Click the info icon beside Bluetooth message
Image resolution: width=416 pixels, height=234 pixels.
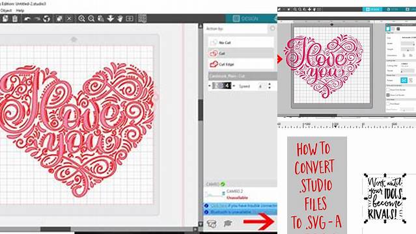tap(206, 212)
